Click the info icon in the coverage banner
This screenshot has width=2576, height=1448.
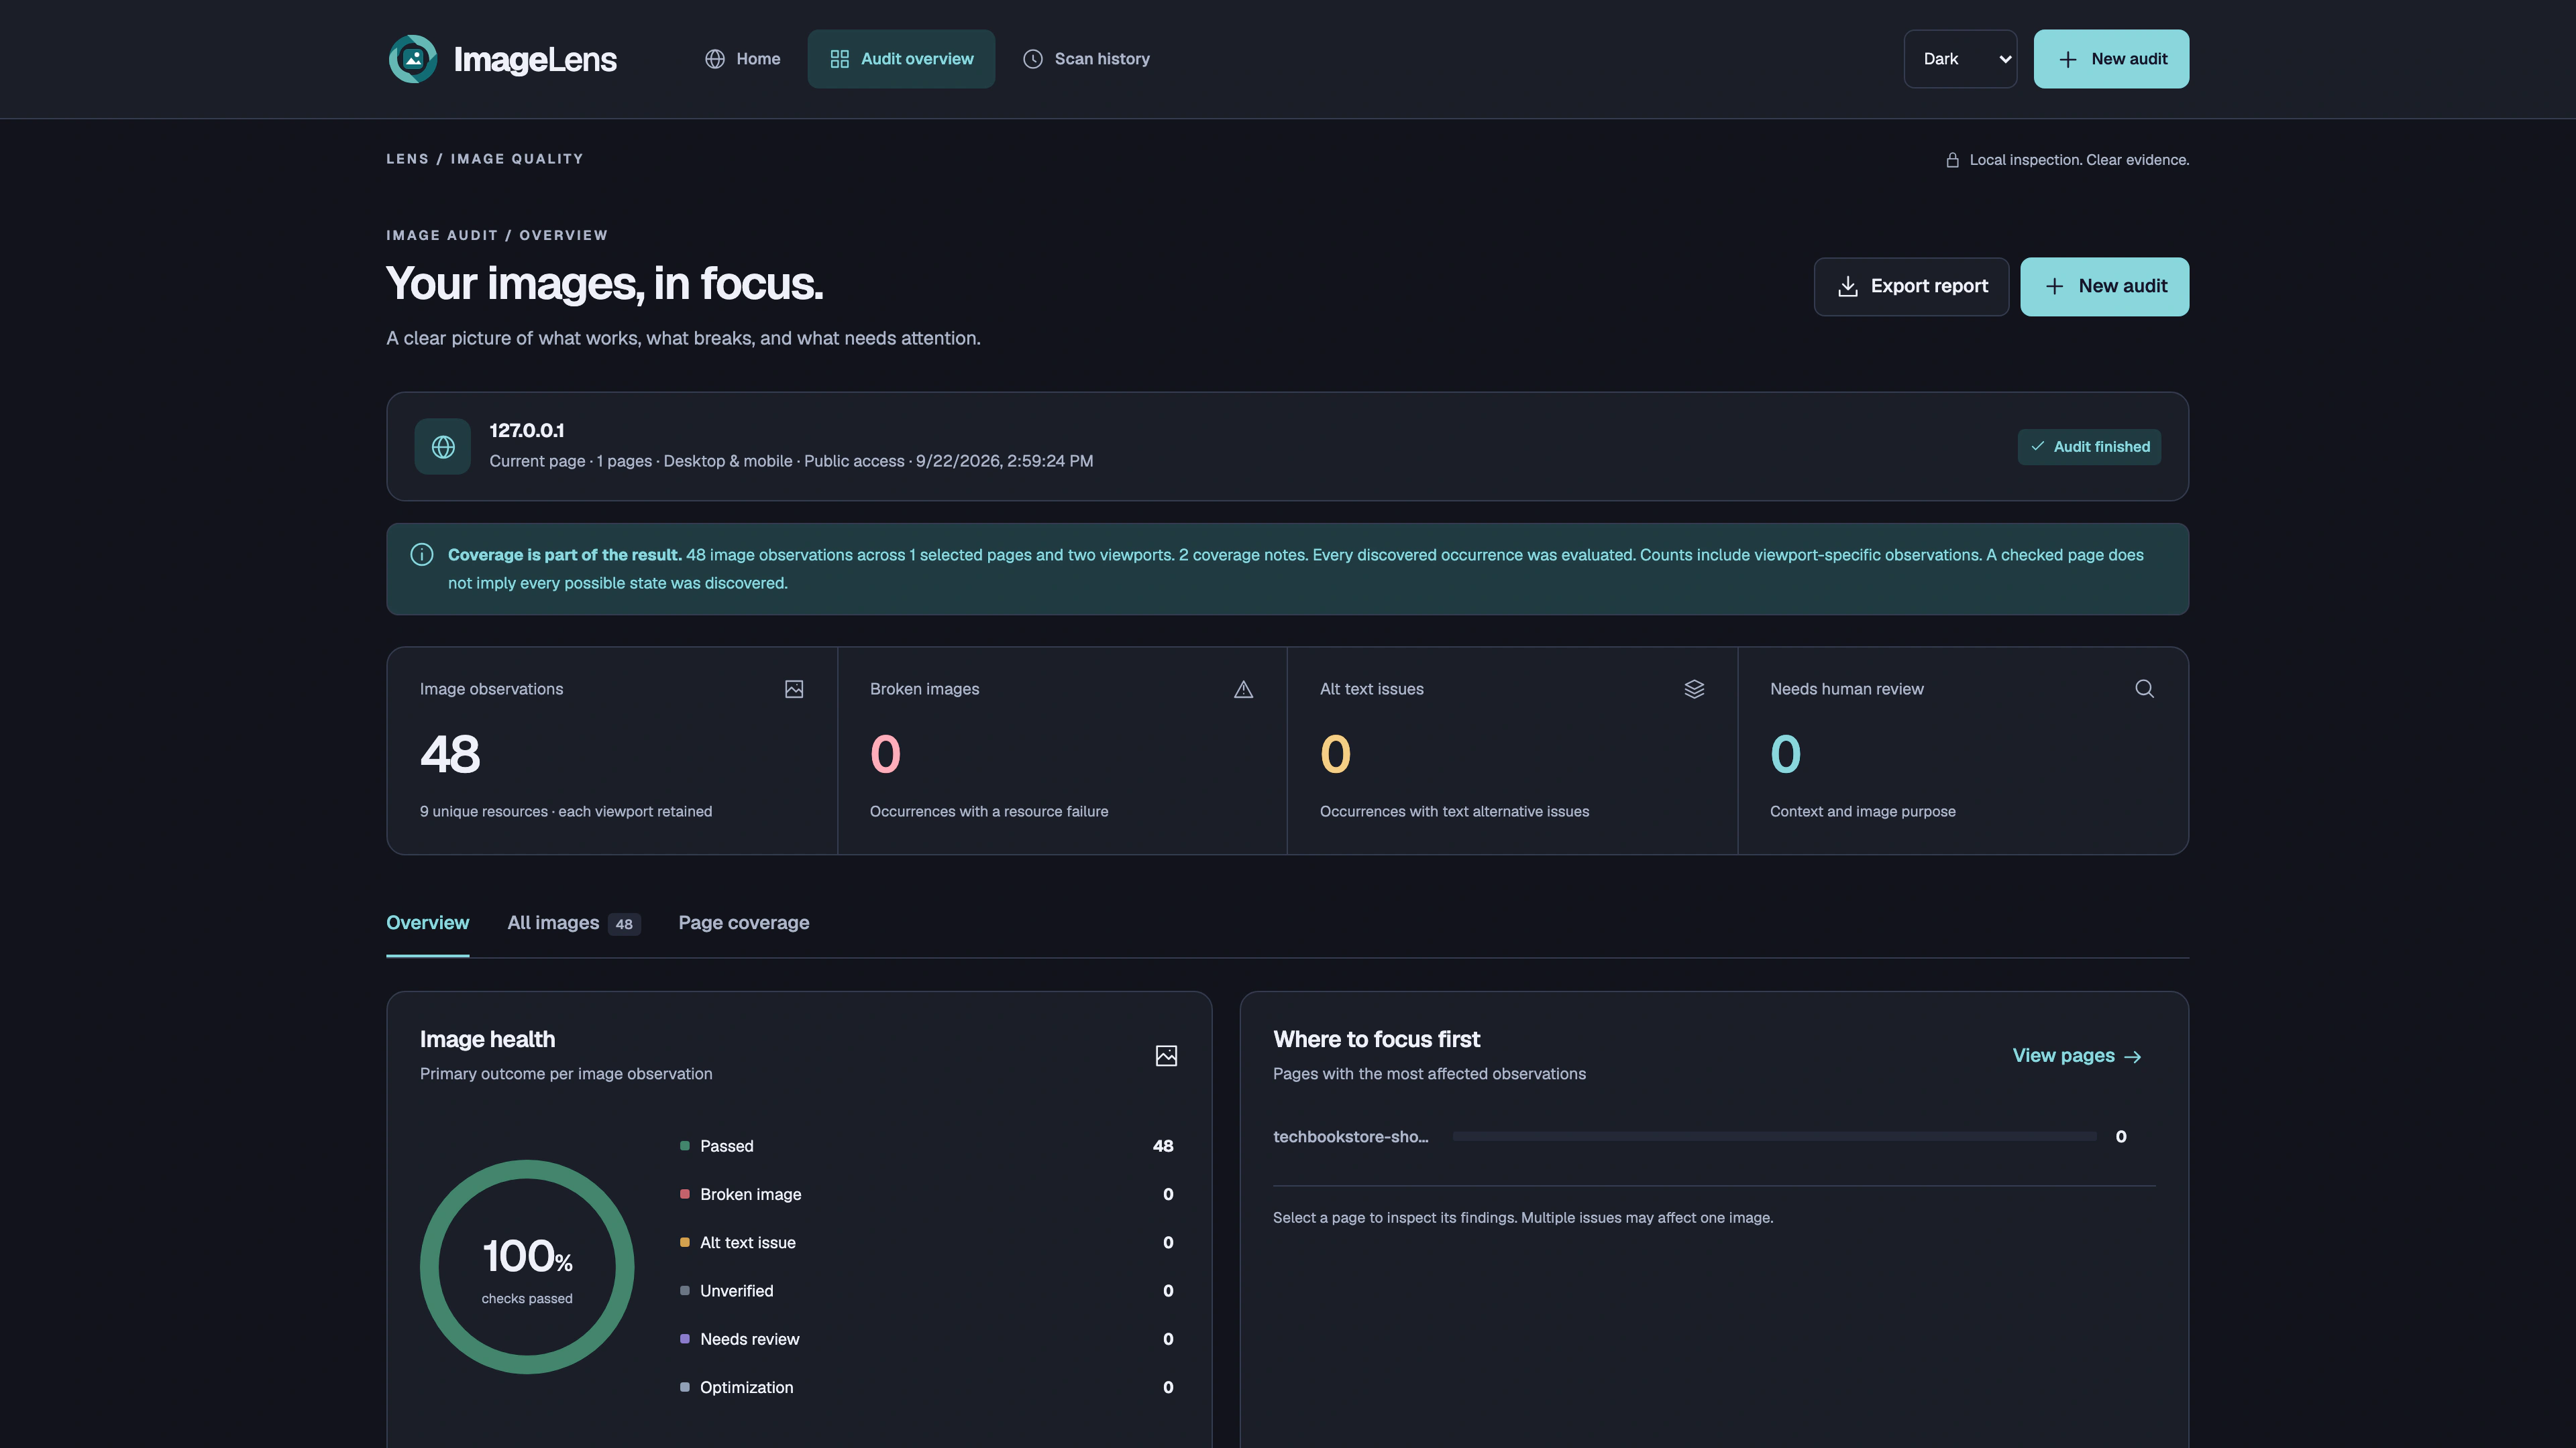tap(422, 554)
